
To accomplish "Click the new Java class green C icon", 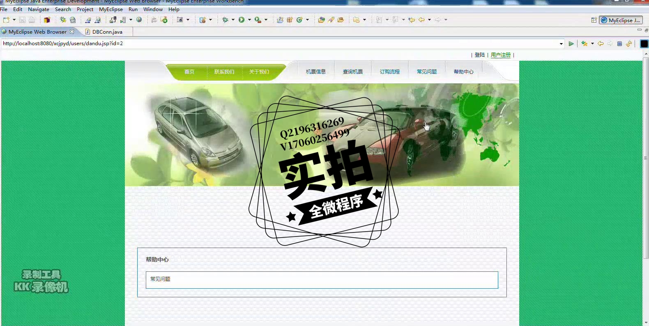I will (x=299, y=20).
